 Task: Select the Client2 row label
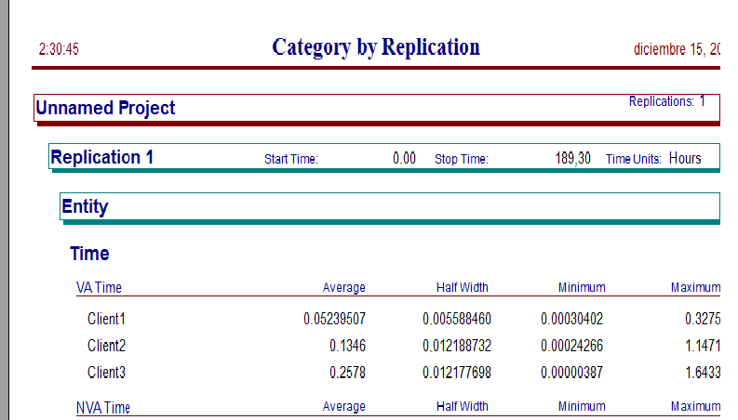click(x=106, y=346)
